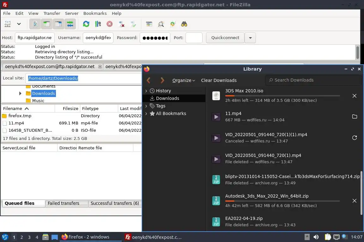Click the Host input field
This screenshot has height=242, width=364.
pos(34,38)
